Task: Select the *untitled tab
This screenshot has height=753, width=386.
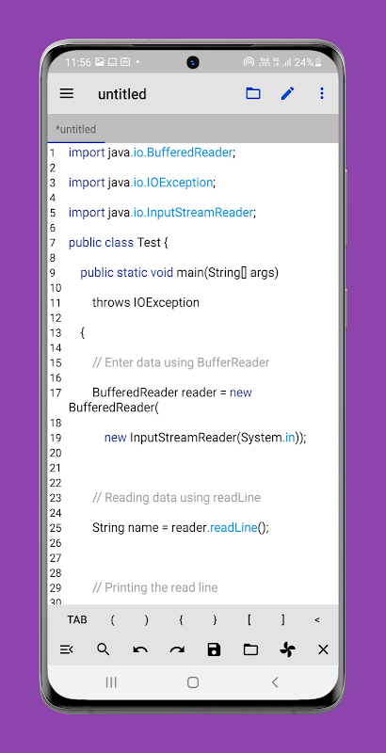Action: tap(76, 129)
